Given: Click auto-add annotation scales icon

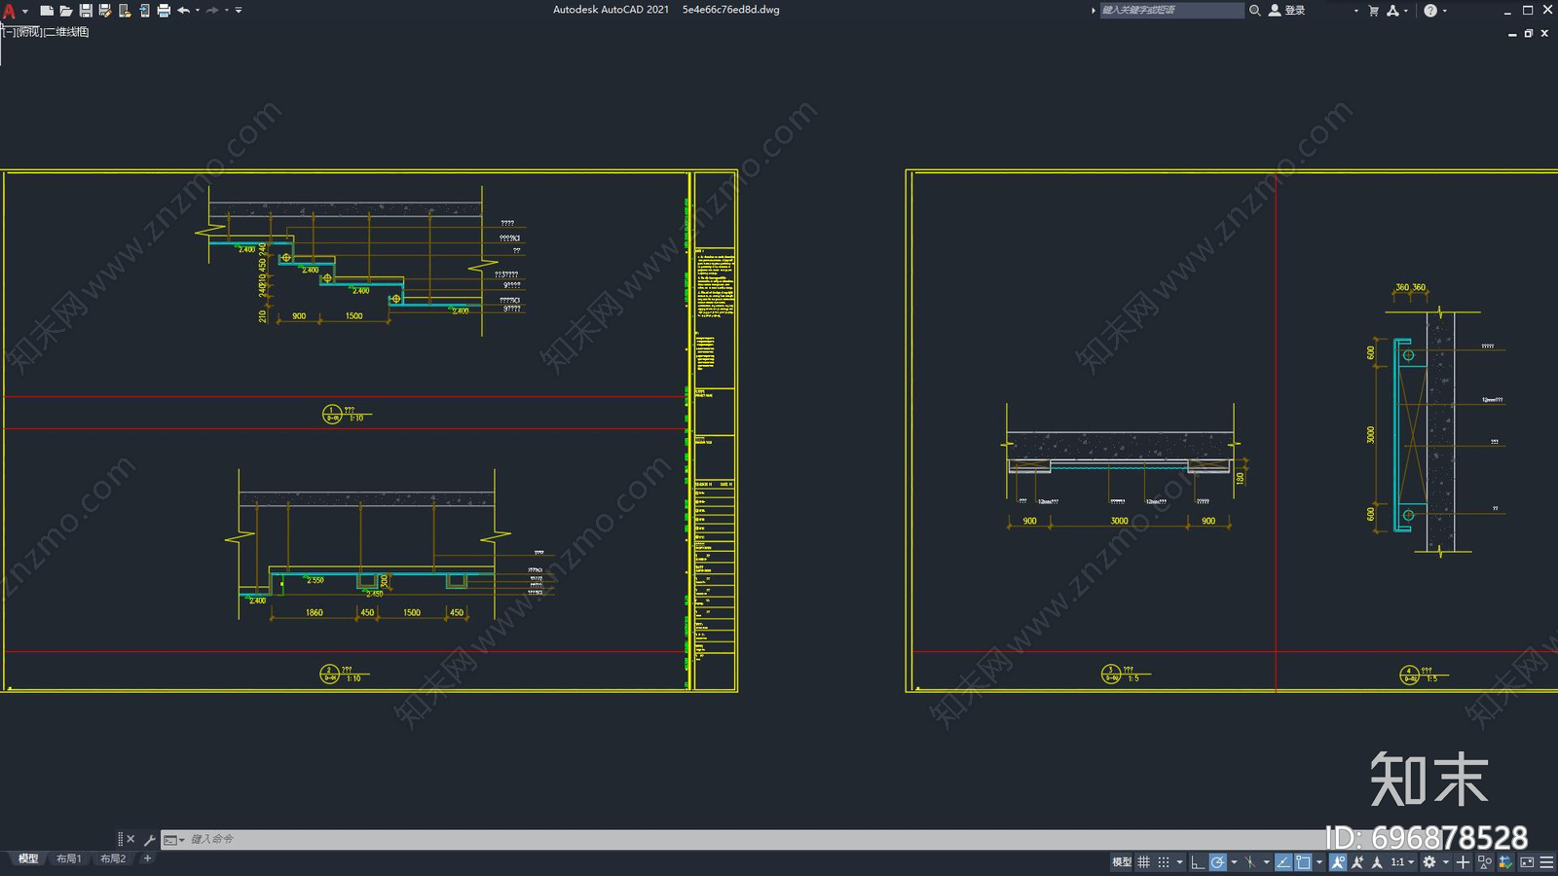Looking at the screenshot, I should (x=1357, y=862).
